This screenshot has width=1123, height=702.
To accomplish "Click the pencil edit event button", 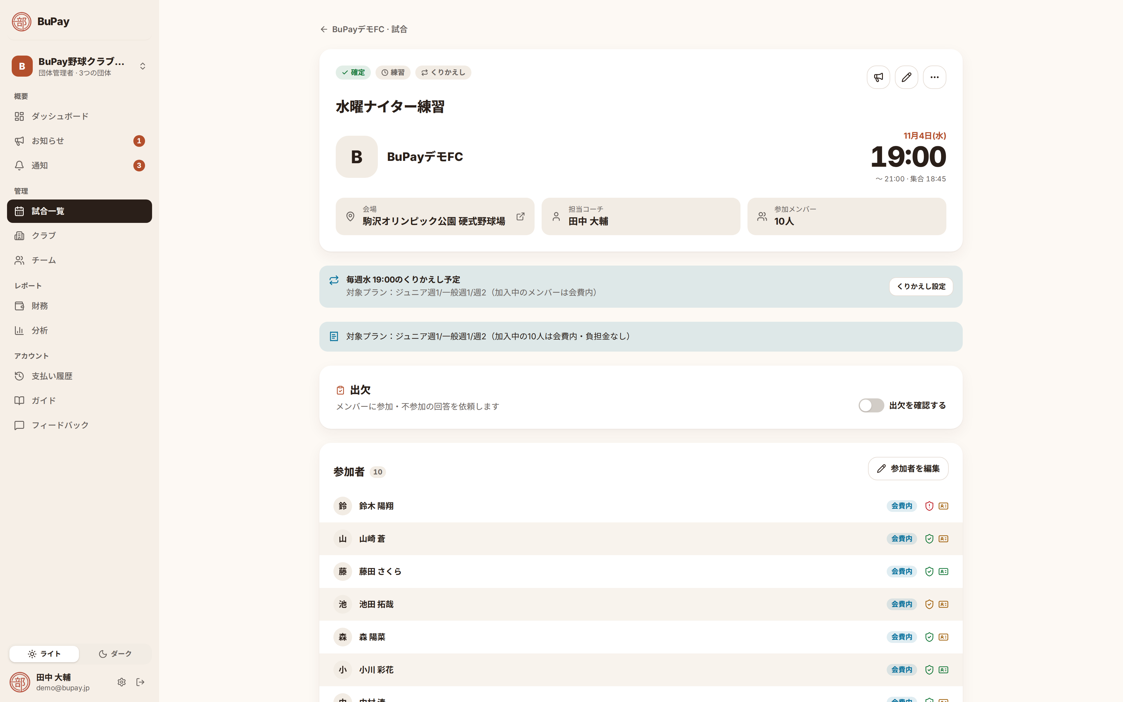I will pyautogui.click(x=906, y=77).
